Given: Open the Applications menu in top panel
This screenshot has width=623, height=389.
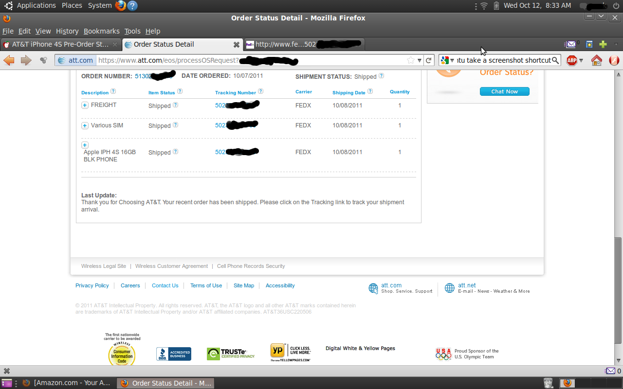Looking at the screenshot, I should pos(37,5).
